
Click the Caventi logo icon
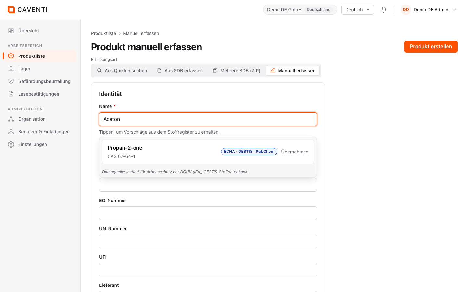pyautogui.click(x=11, y=10)
